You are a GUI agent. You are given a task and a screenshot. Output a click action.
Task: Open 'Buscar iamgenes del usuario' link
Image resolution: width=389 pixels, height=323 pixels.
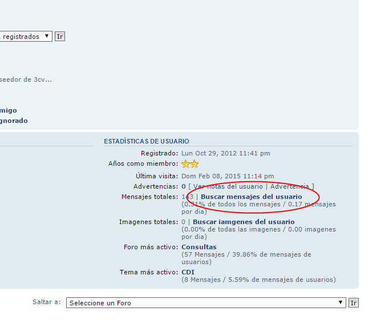(x=244, y=222)
